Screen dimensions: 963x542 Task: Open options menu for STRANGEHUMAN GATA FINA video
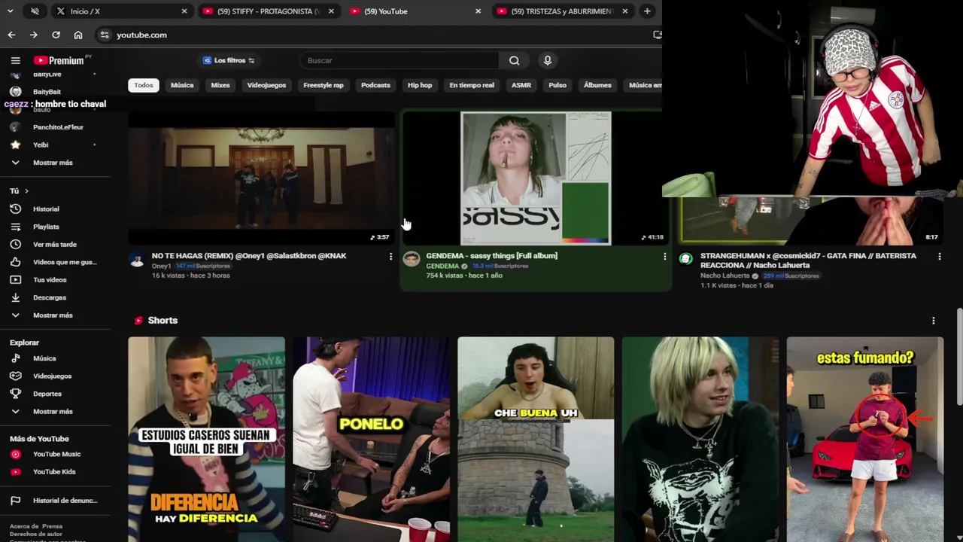click(939, 257)
